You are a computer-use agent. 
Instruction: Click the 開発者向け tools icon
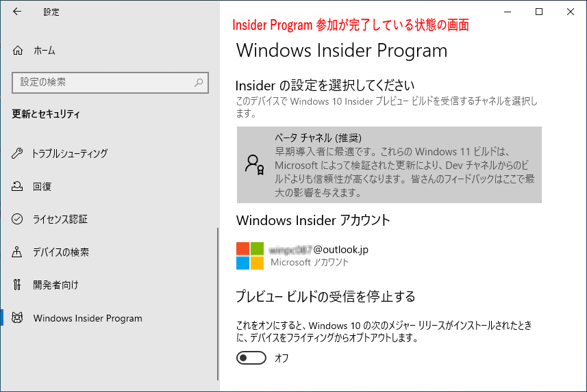click(x=17, y=285)
